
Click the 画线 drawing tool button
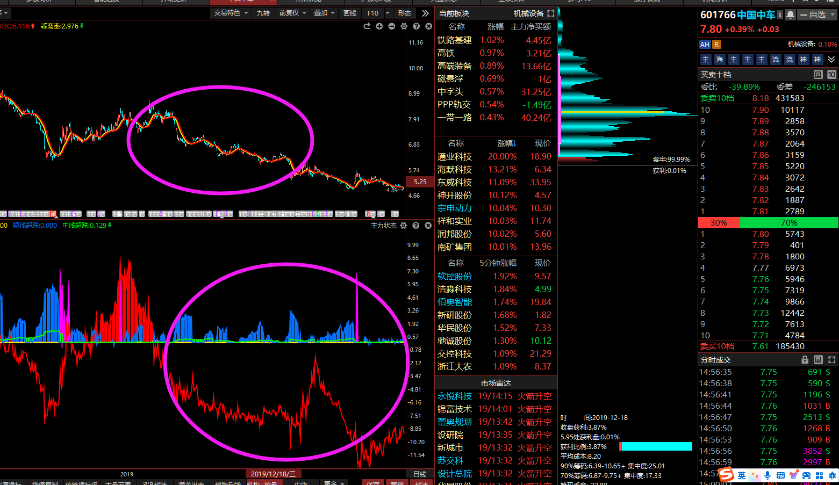350,13
